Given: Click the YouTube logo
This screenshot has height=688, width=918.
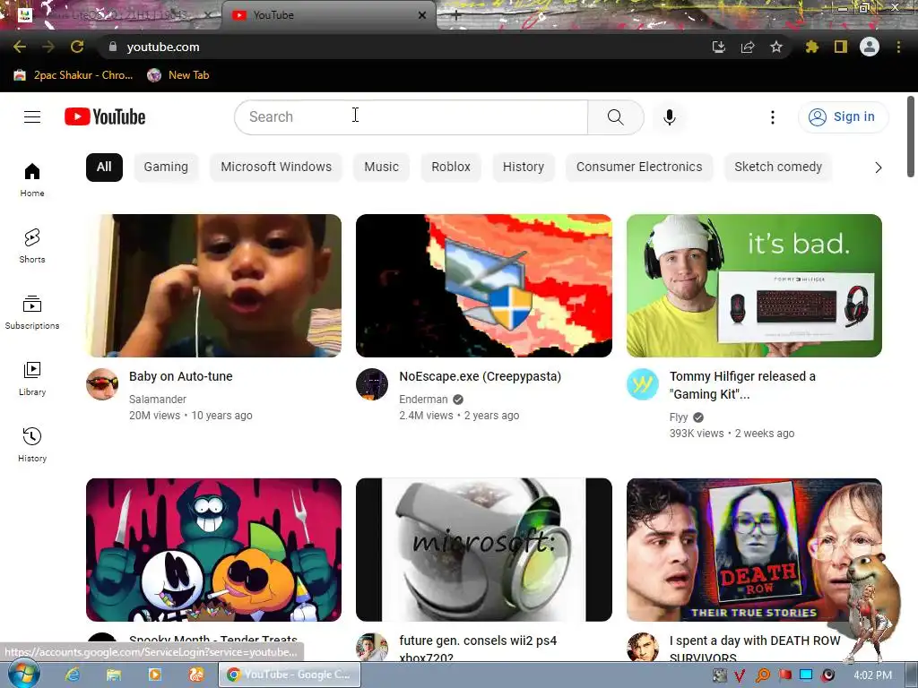Looking at the screenshot, I should pos(106,116).
